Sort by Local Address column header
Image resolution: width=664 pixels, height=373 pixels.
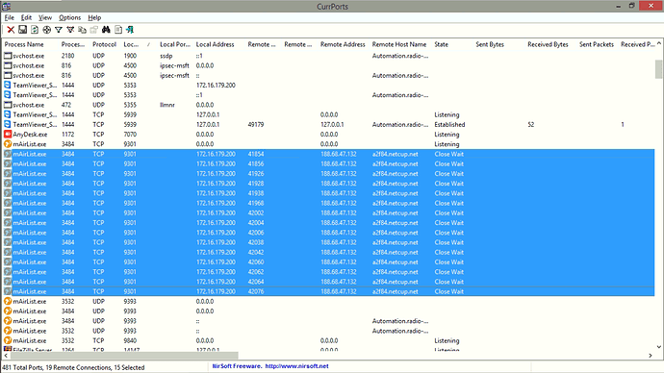[216, 44]
